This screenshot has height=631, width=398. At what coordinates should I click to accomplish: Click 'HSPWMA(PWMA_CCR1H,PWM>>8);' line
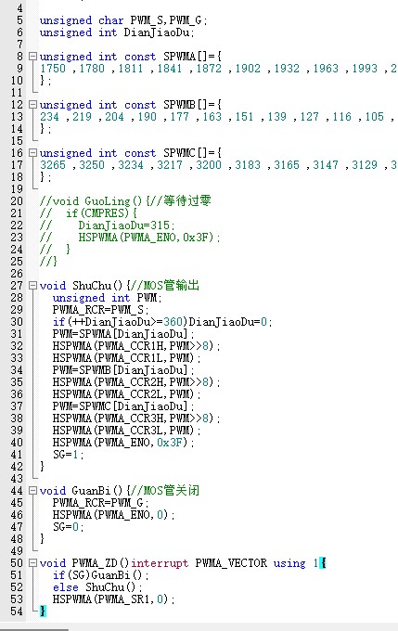tap(136, 346)
